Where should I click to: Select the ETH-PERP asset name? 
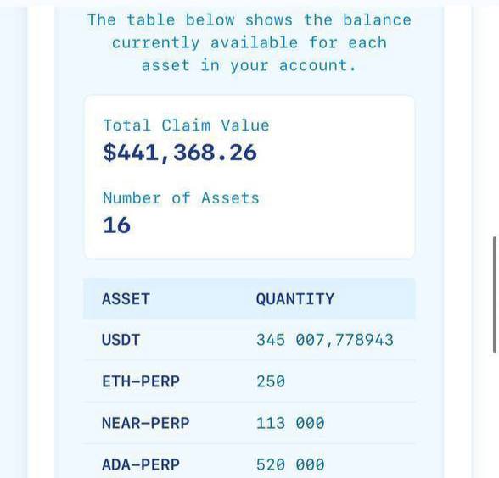pos(141,381)
